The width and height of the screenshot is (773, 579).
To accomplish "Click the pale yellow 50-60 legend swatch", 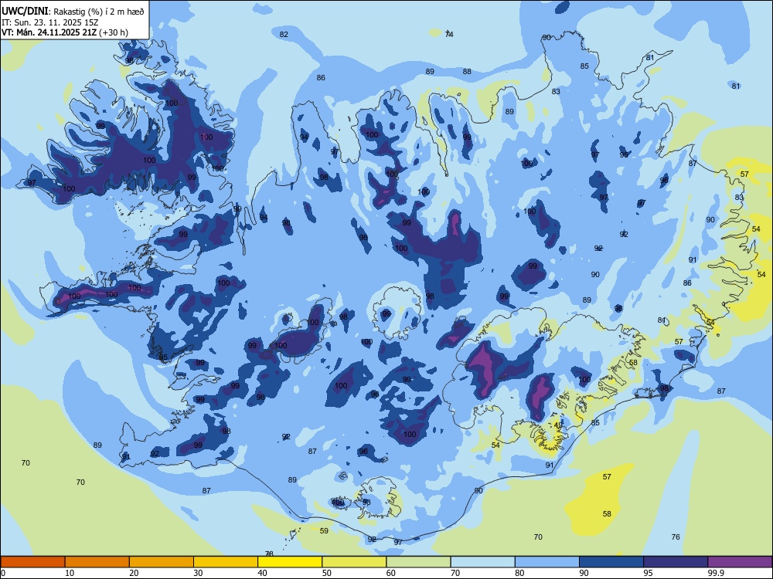I will coord(354,562).
